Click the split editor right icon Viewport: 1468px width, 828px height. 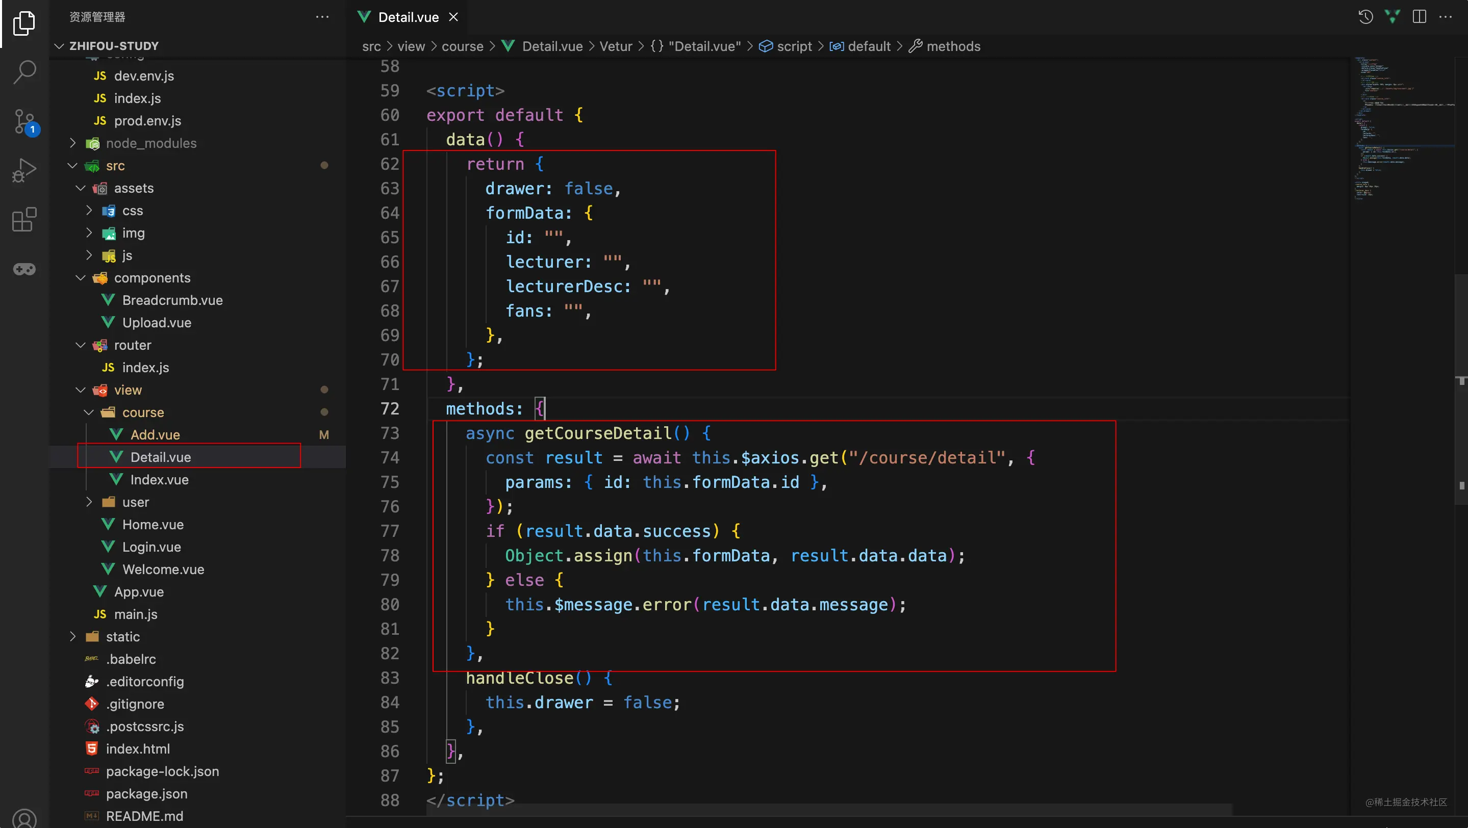tap(1420, 17)
